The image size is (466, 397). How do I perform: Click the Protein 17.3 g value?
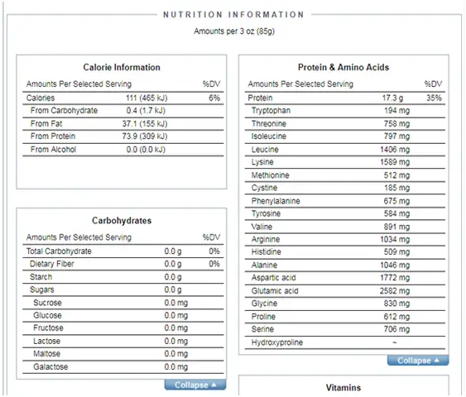point(392,98)
